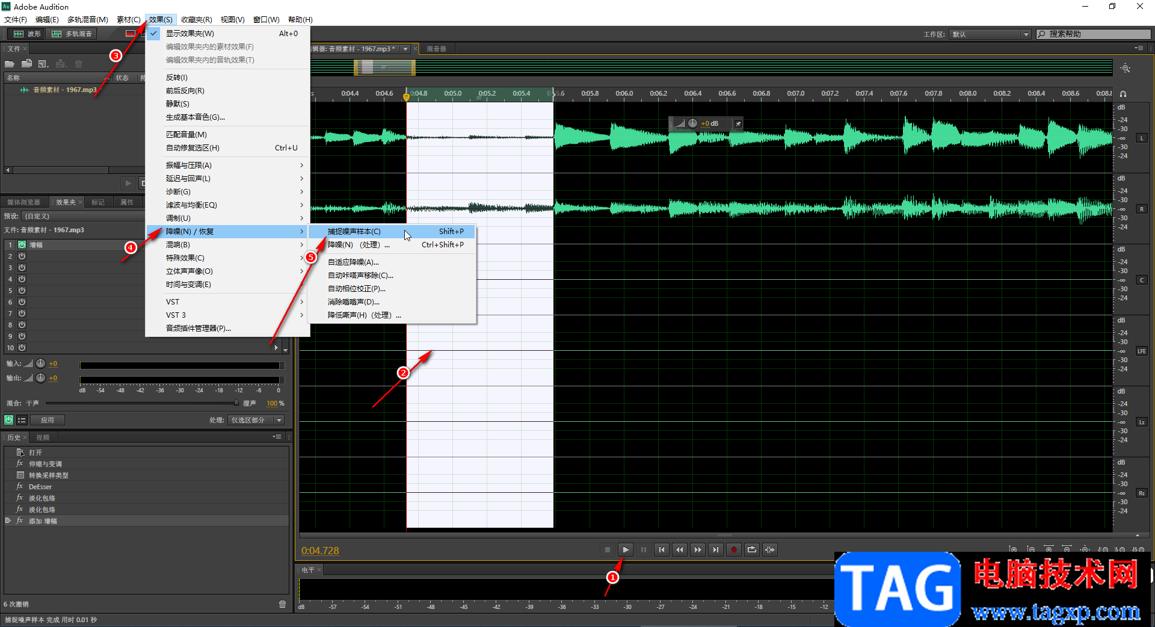Open the History panel options menu icon
Viewport: 1155px width, 627px height.
277,437
